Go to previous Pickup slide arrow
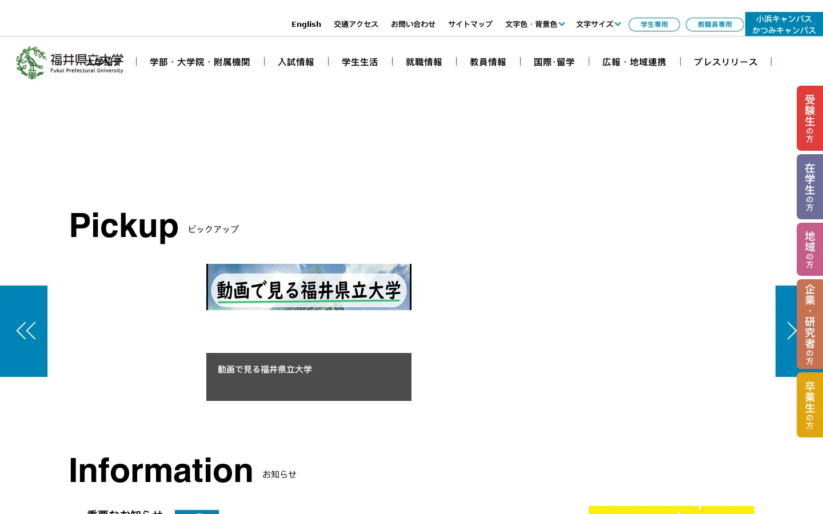 (23, 331)
